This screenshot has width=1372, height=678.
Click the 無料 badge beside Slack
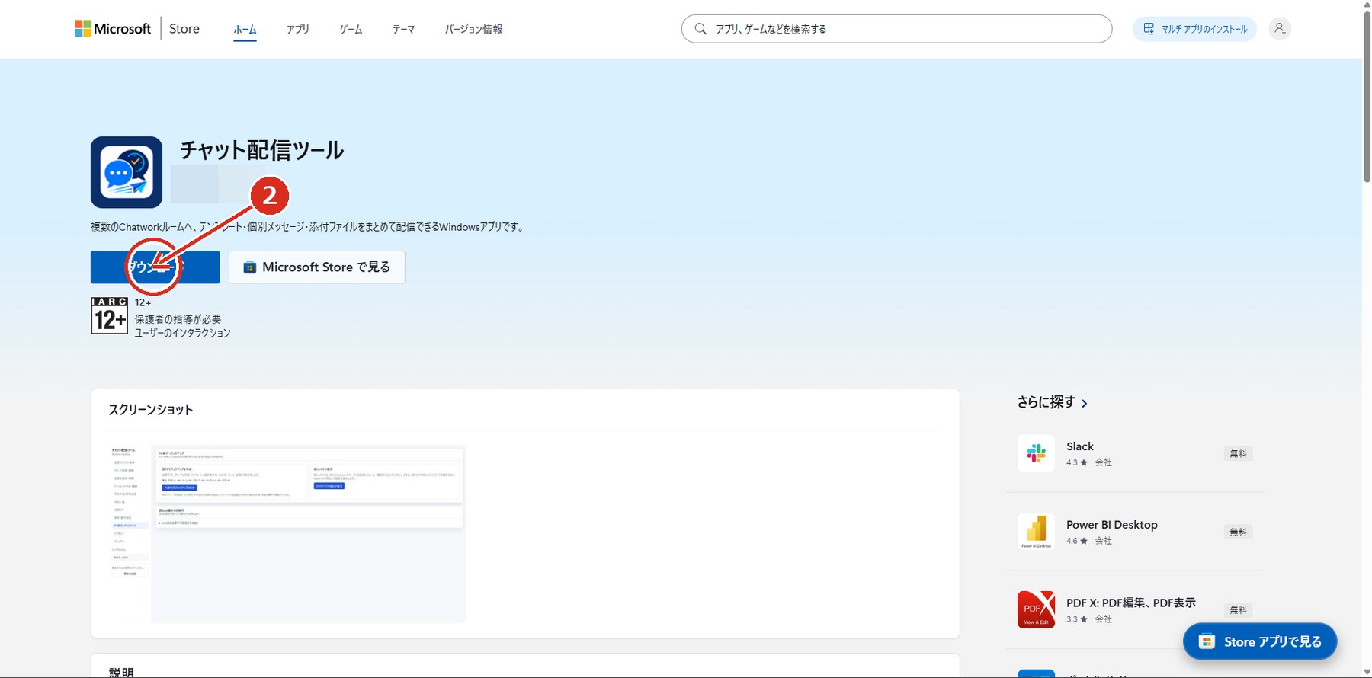(1239, 453)
